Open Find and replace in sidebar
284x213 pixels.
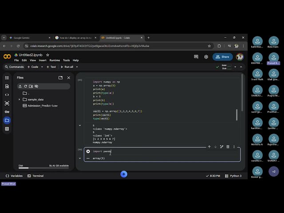point(7,86)
